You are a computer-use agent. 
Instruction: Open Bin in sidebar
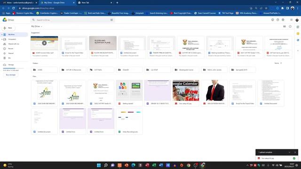point(14,58)
